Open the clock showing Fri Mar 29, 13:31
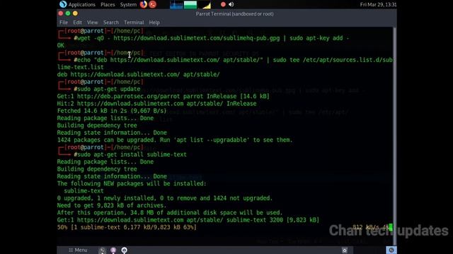453x254 pixels. [x=378, y=4]
